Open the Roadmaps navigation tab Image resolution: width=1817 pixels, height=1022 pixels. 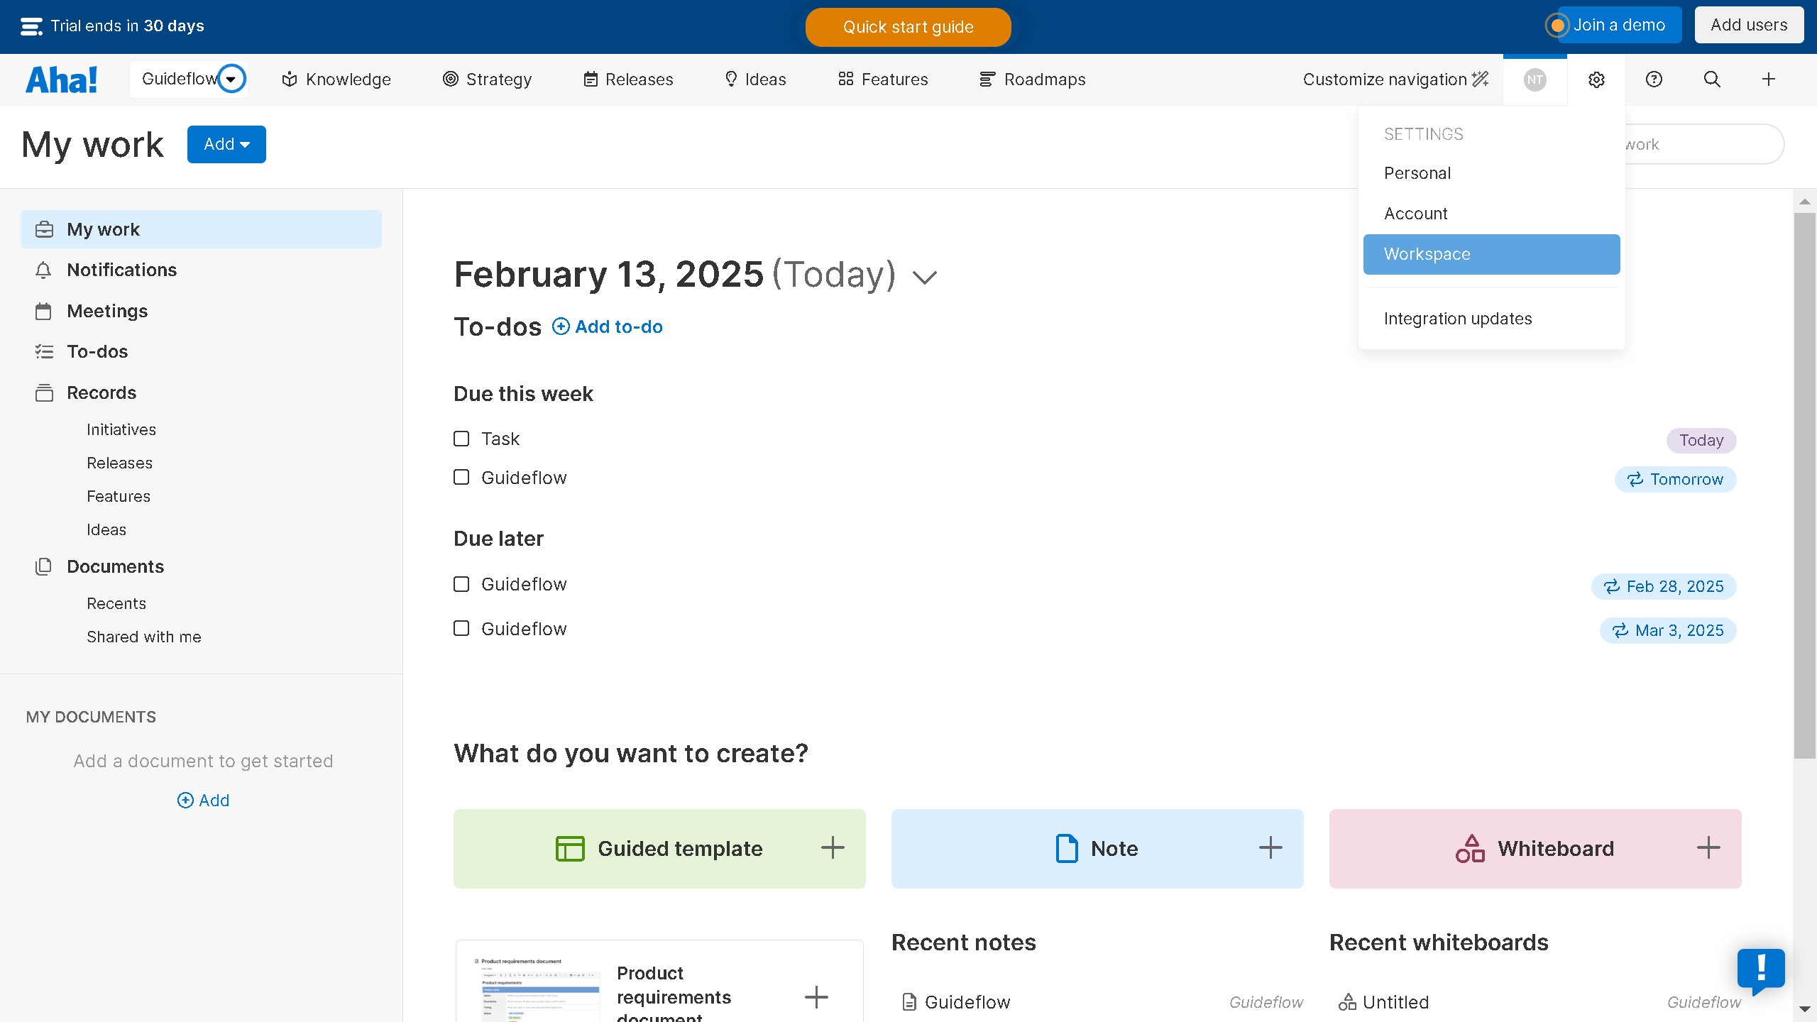tap(1033, 79)
